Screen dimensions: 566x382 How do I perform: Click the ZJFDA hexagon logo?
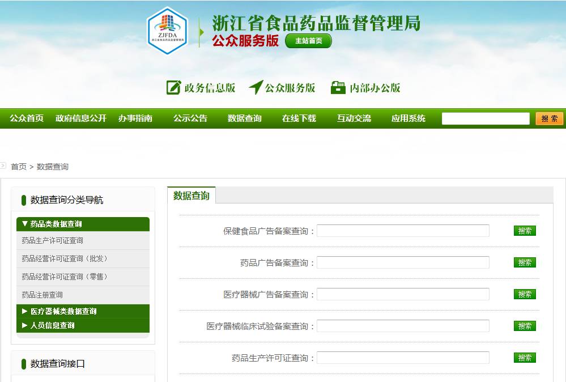[167, 31]
